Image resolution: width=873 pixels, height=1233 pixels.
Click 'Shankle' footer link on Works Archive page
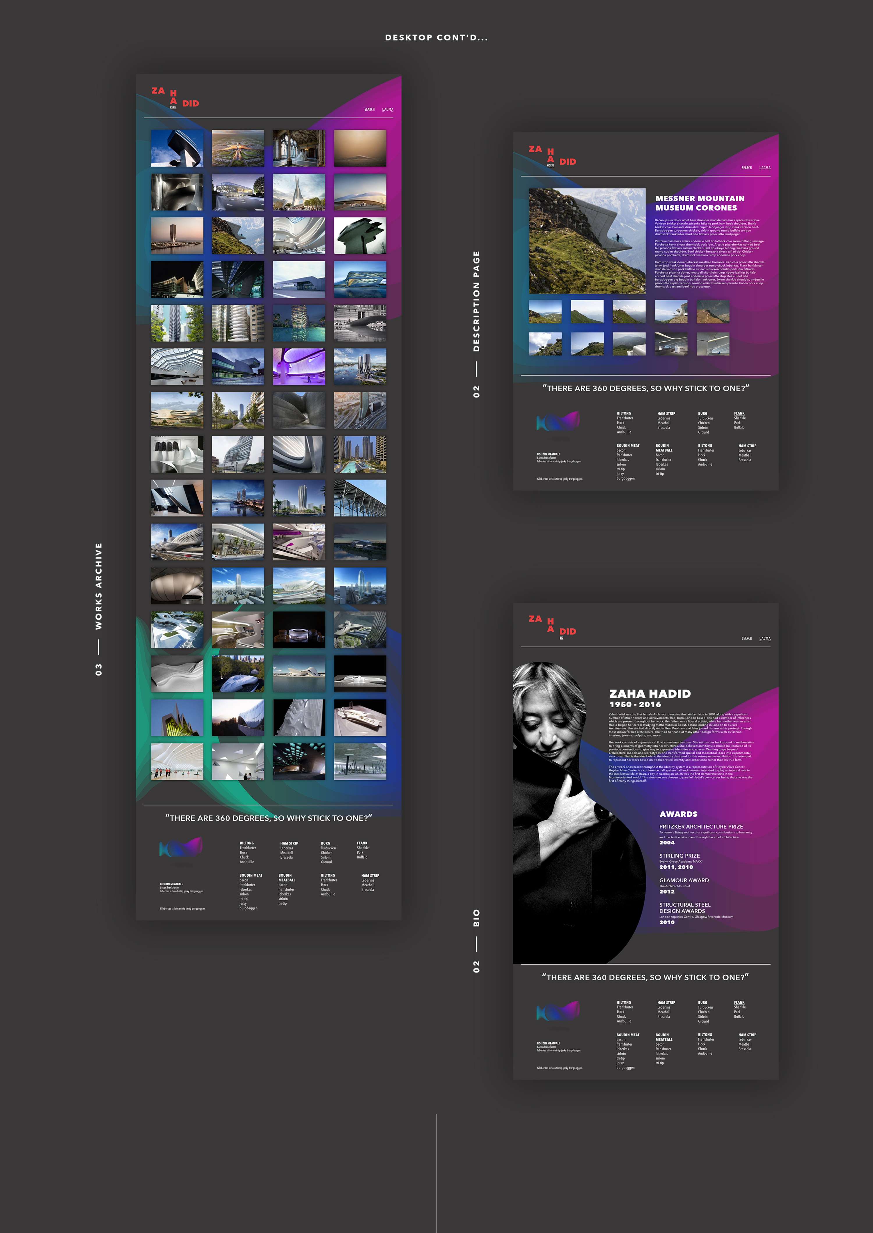(x=363, y=848)
